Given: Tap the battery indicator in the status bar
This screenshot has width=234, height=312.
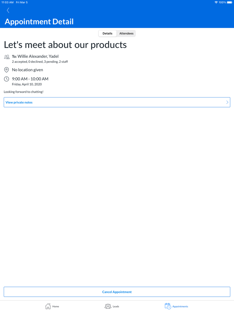Looking at the screenshot, I should coord(229,2).
